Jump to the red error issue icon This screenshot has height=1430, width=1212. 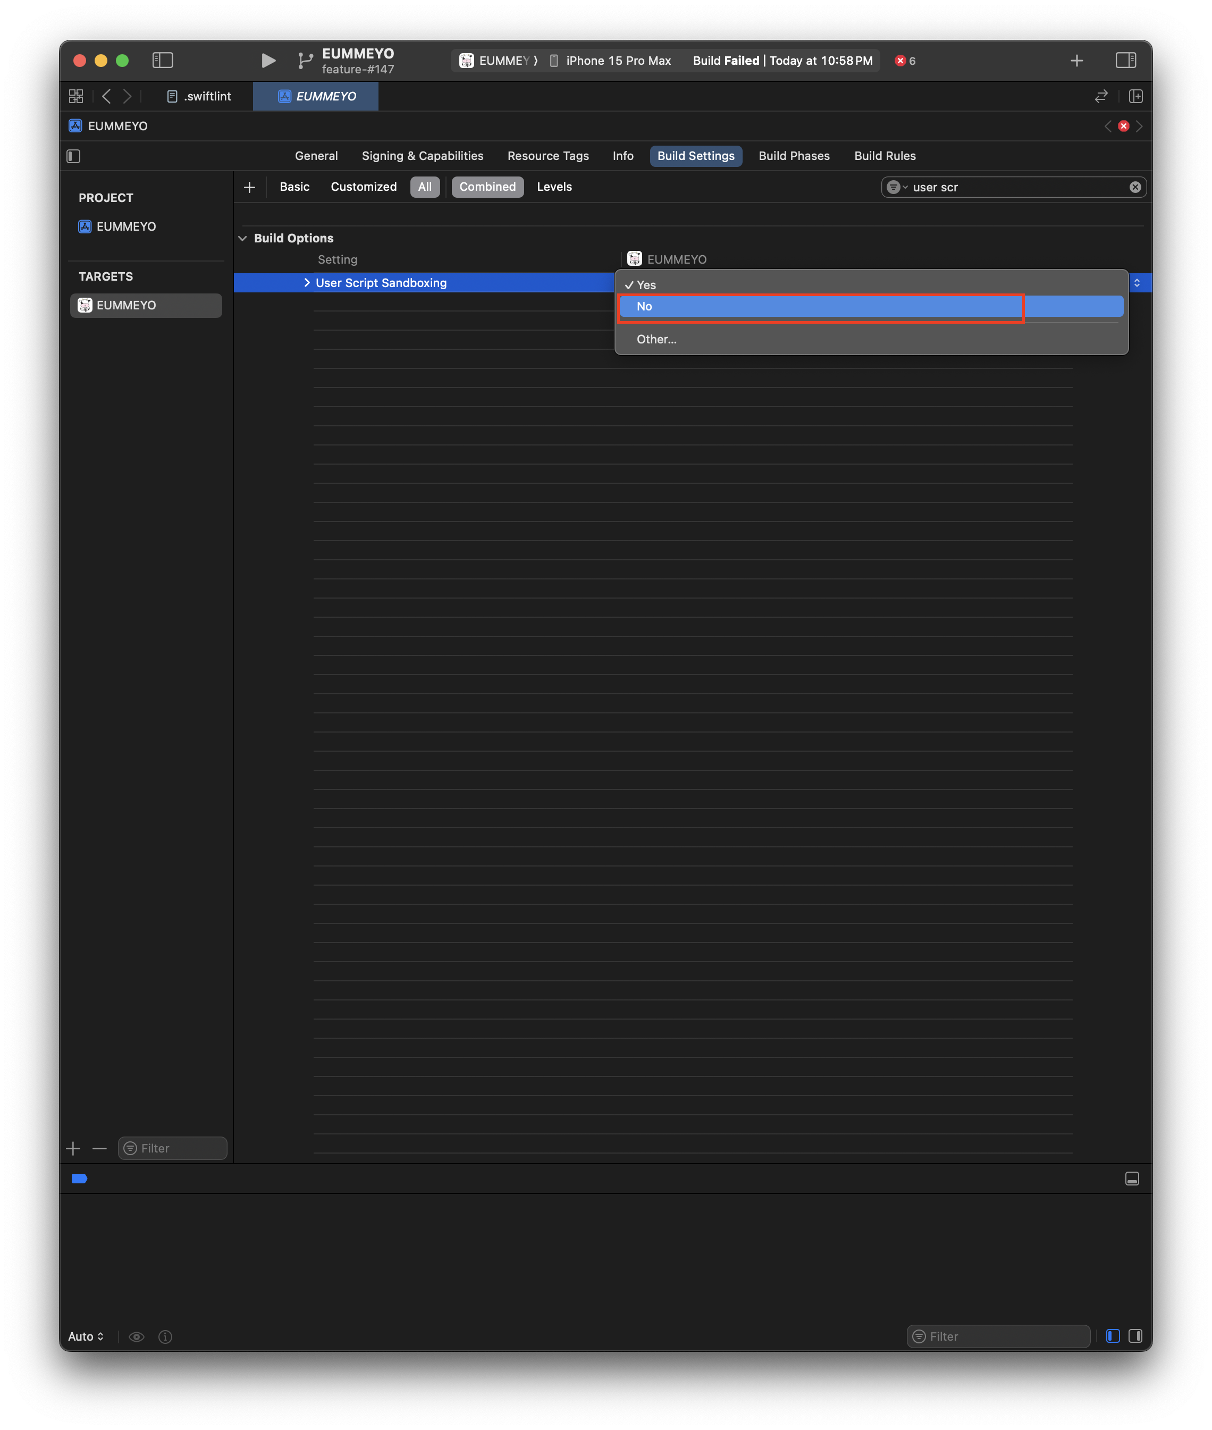coord(1123,126)
